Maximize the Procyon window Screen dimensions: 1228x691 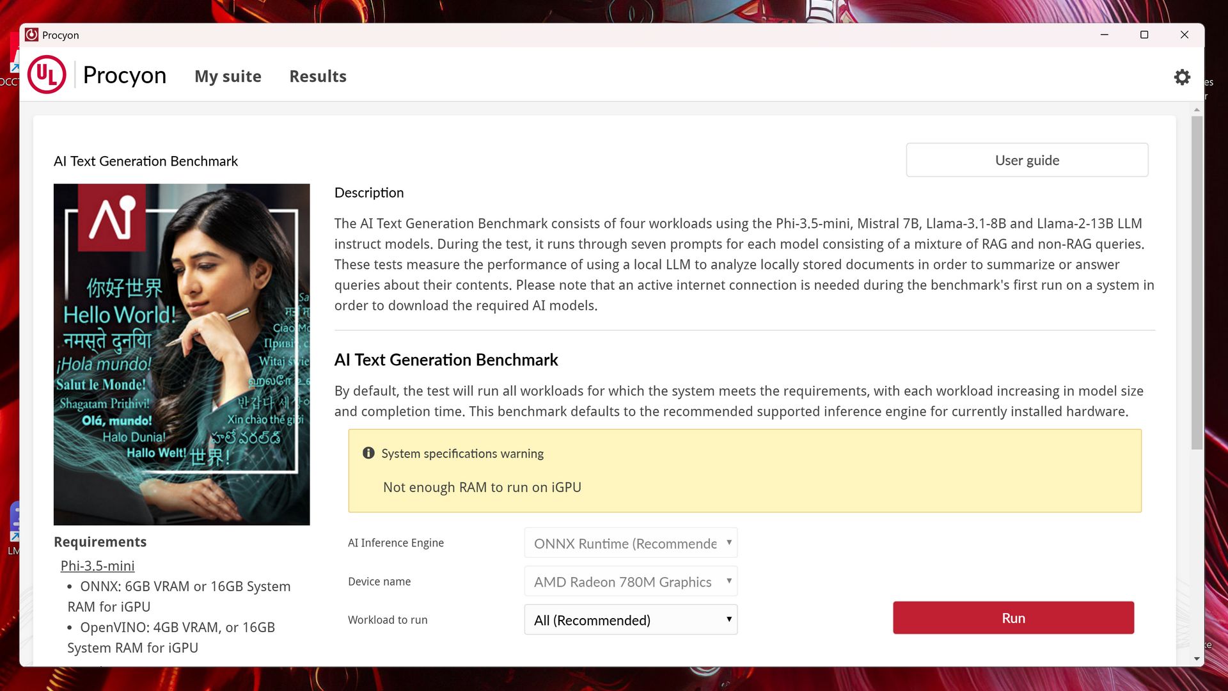1144,35
